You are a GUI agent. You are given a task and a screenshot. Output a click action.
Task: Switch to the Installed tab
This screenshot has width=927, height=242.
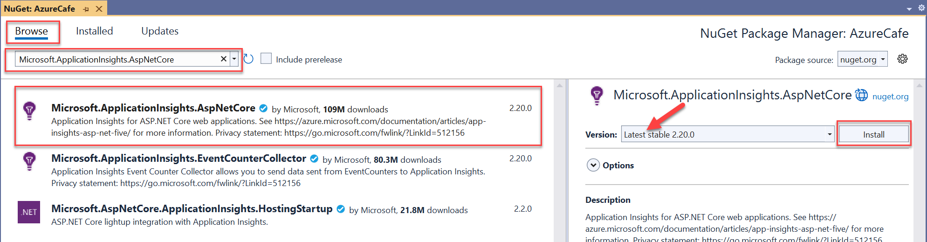(x=94, y=31)
